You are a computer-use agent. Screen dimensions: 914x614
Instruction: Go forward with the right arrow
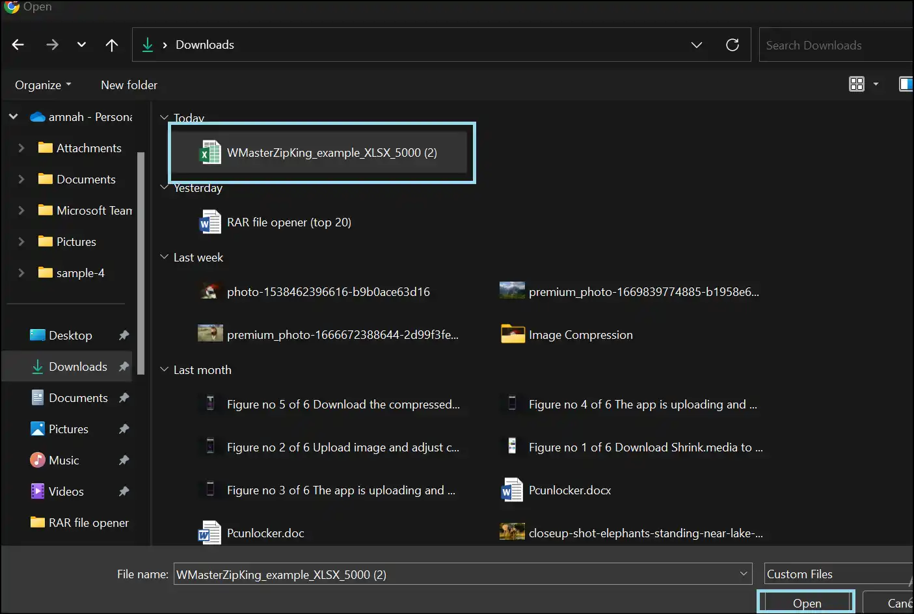(52, 45)
